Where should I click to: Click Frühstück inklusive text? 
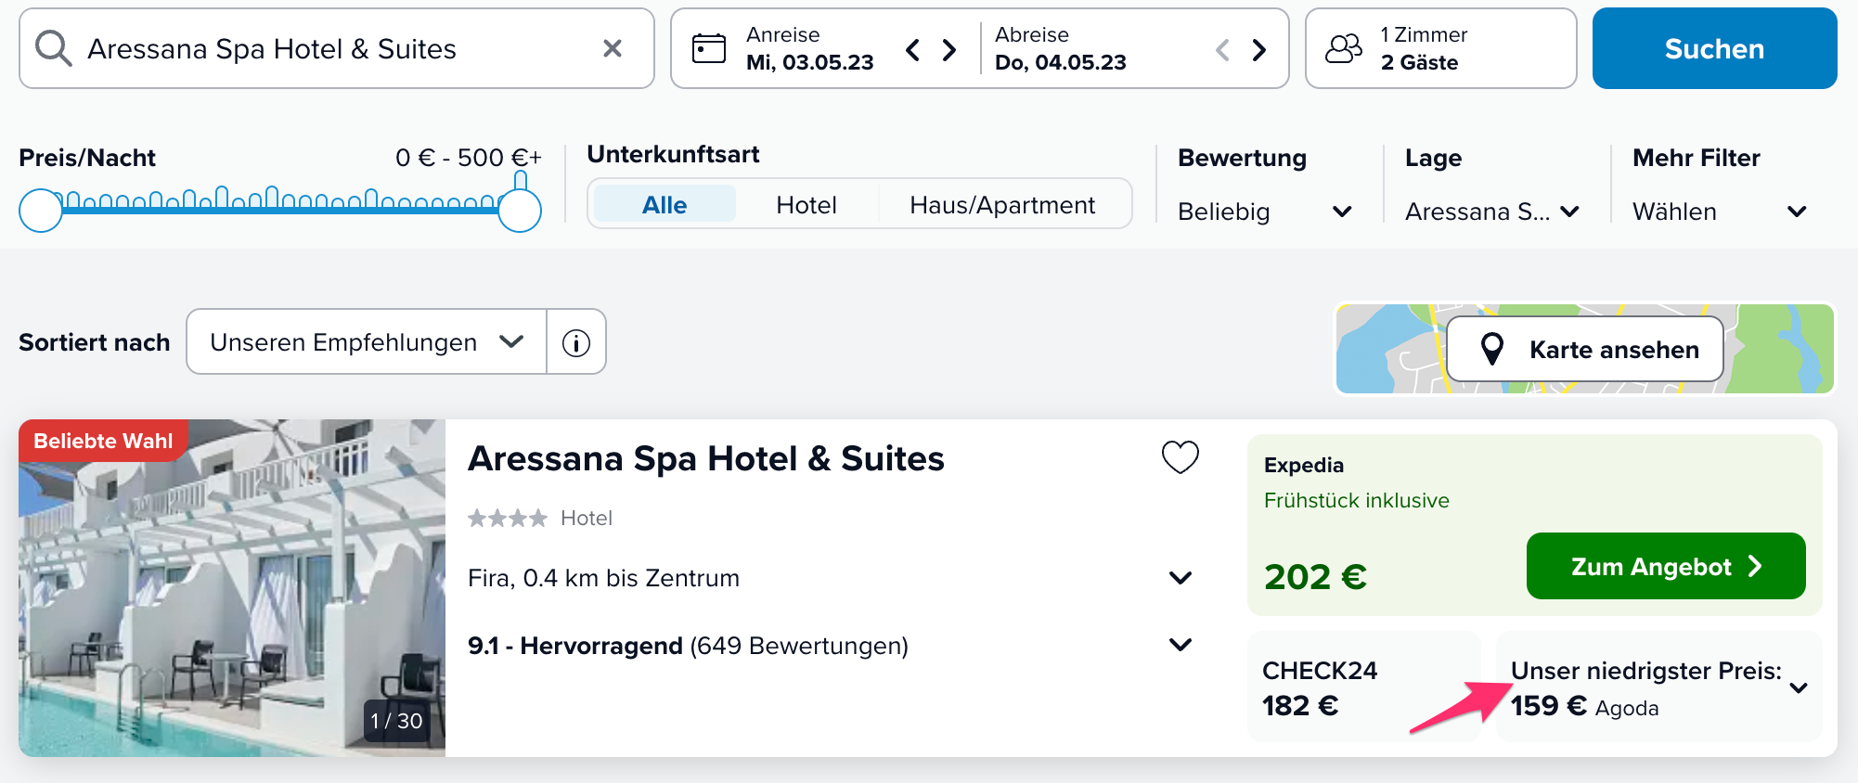click(x=1356, y=500)
